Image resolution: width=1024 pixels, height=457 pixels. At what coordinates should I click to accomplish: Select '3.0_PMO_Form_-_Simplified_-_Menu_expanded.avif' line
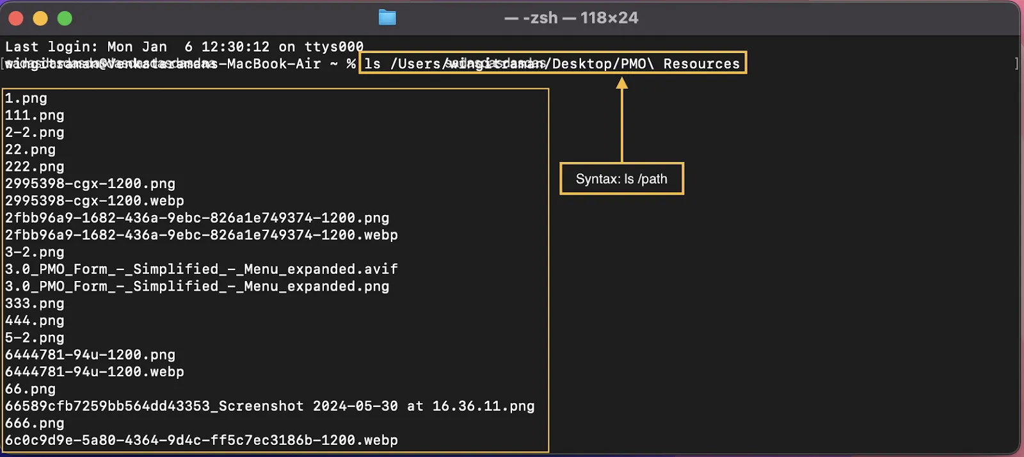click(202, 269)
